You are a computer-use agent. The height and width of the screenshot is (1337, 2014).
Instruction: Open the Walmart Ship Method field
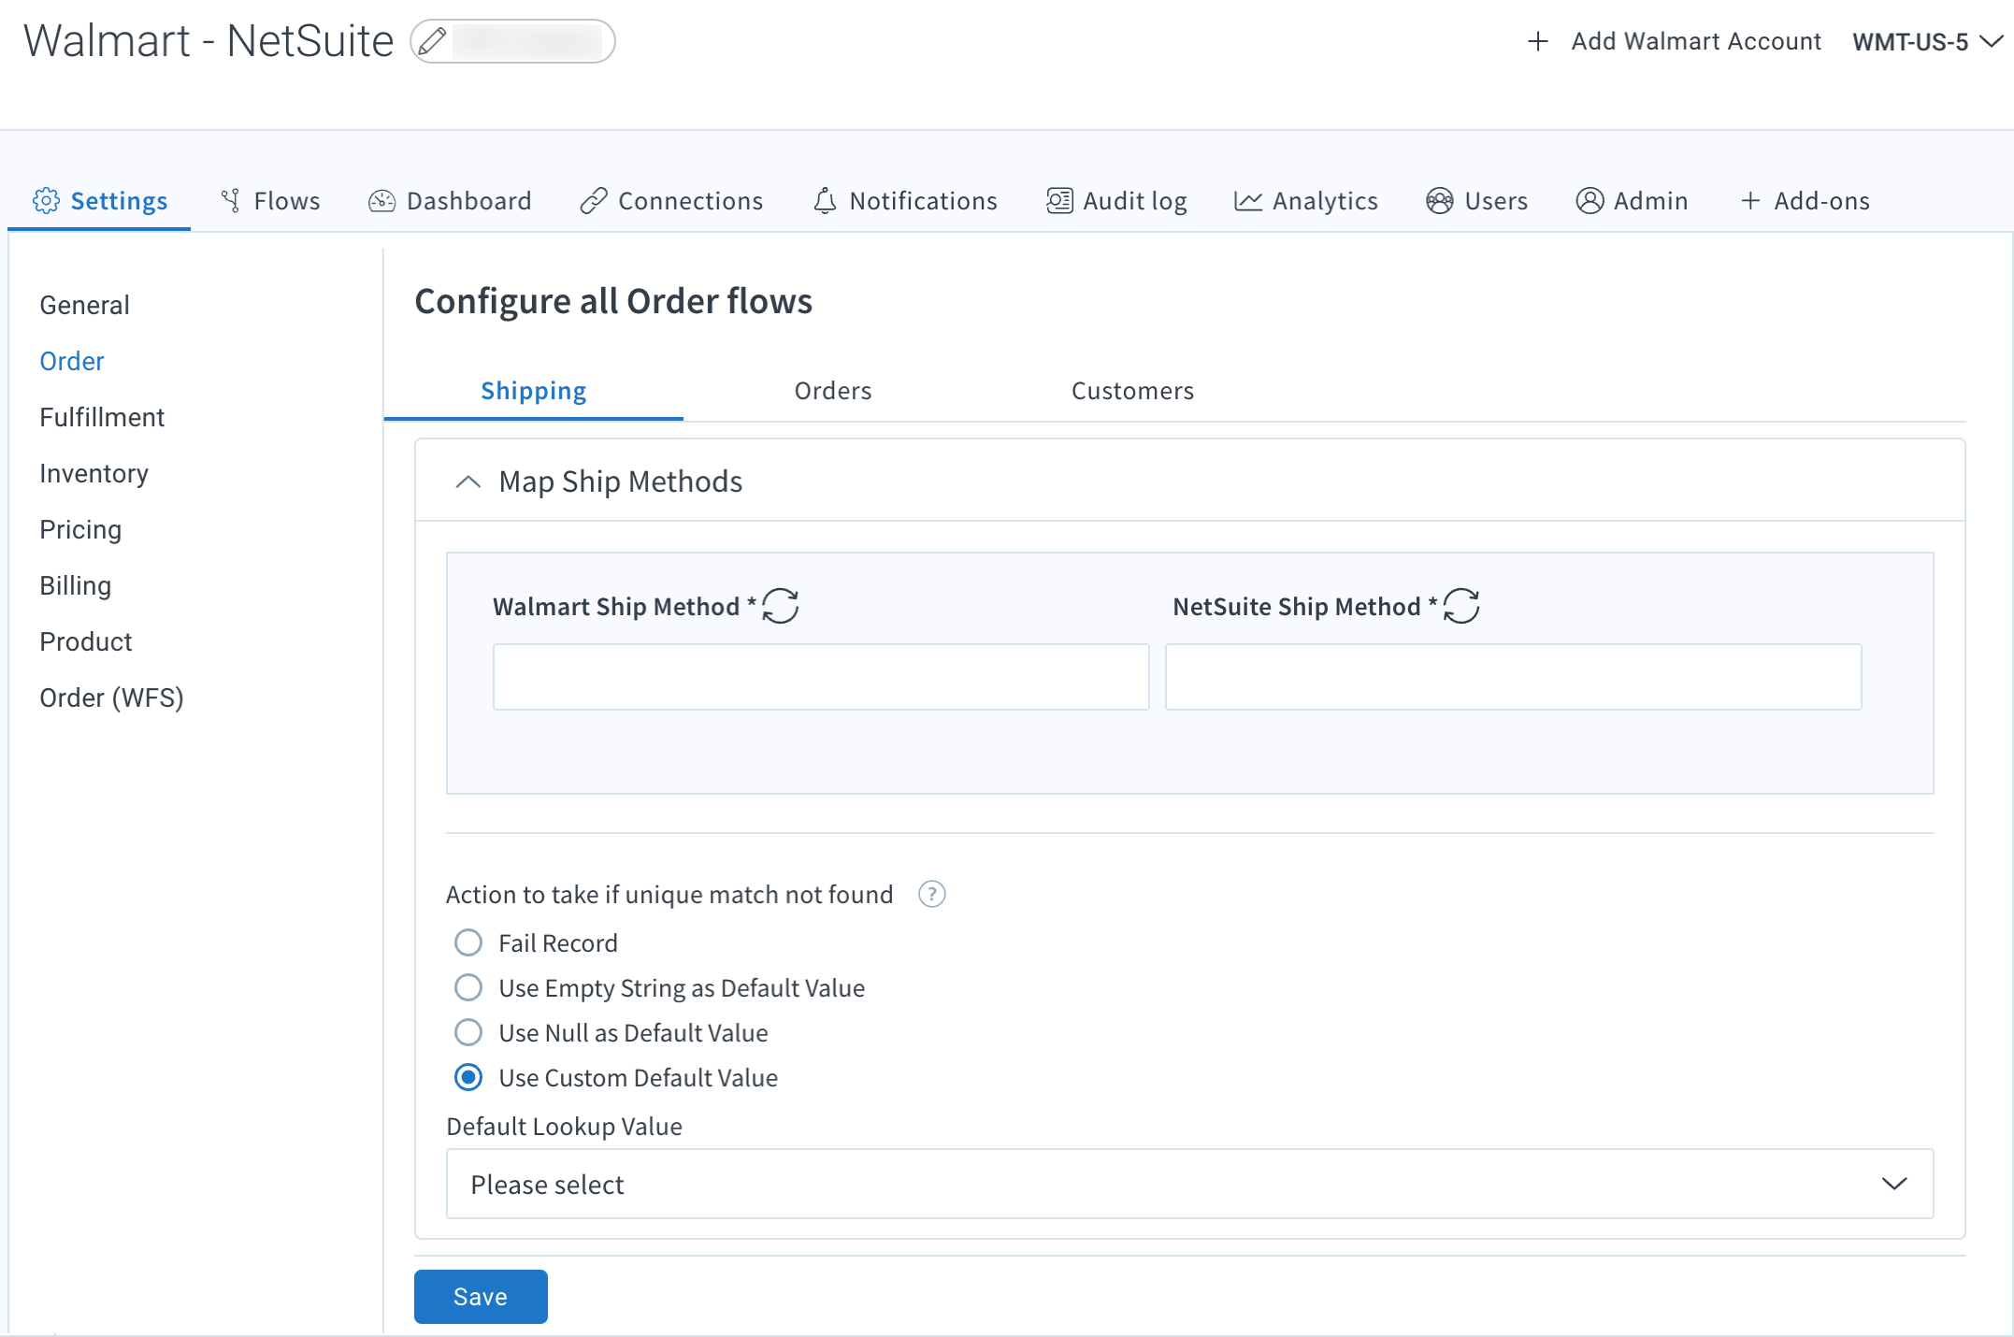click(x=821, y=676)
